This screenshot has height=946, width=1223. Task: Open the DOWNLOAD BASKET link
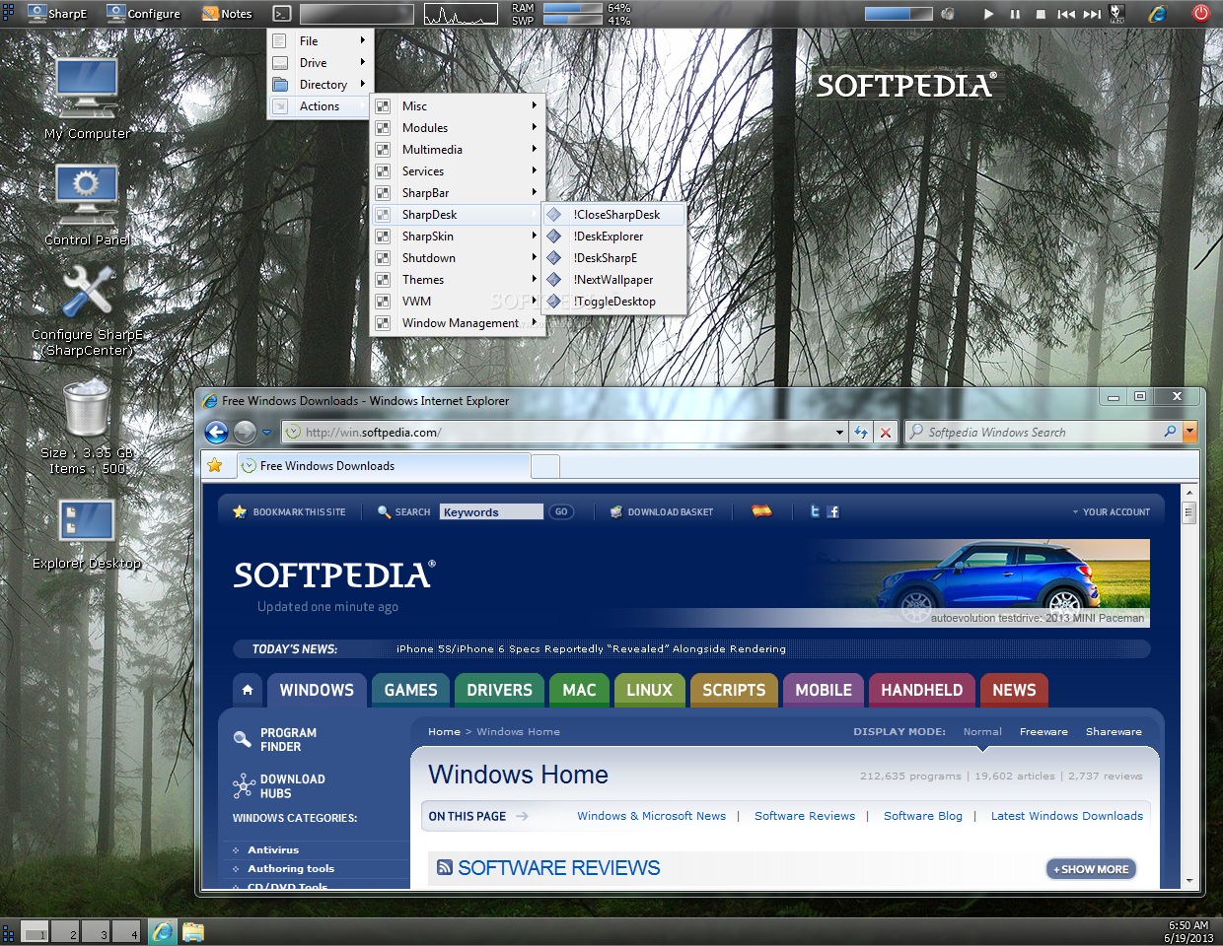click(662, 511)
